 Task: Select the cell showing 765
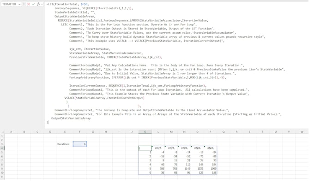(x=171, y=169)
